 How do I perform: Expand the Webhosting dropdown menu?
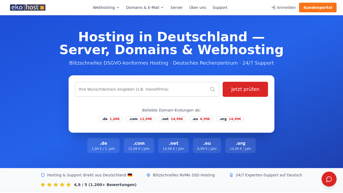click(x=106, y=8)
